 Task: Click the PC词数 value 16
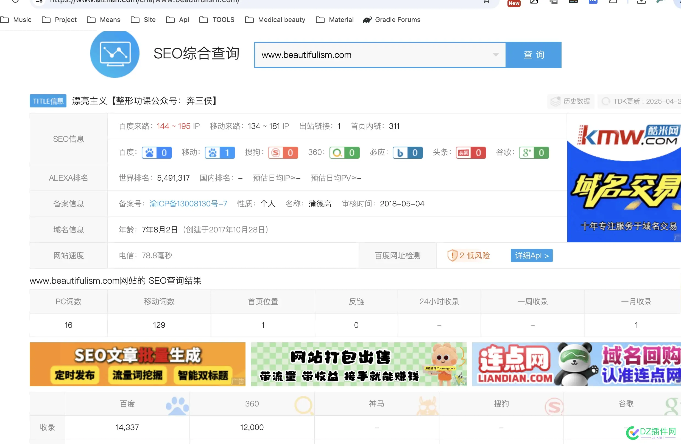68,325
